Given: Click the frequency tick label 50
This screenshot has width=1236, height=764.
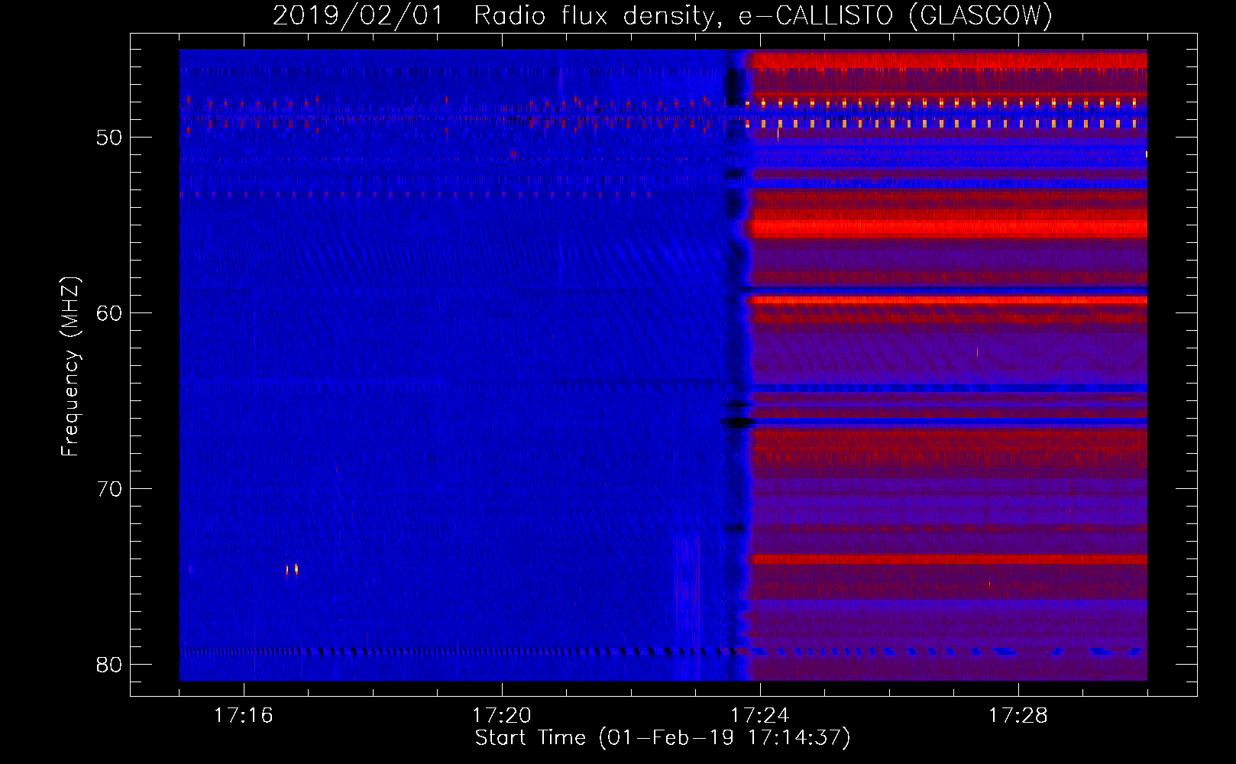Looking at the screenshot, I should point(109,138).
